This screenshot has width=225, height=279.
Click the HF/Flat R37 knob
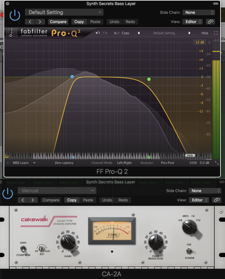(42, 248)
